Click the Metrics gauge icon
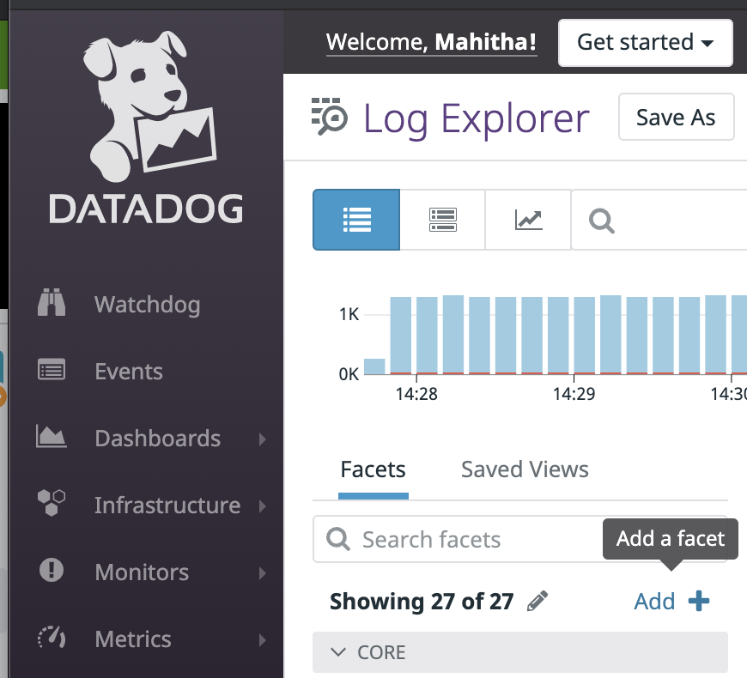This screenshot has width=747, height=678. (52, 639)
